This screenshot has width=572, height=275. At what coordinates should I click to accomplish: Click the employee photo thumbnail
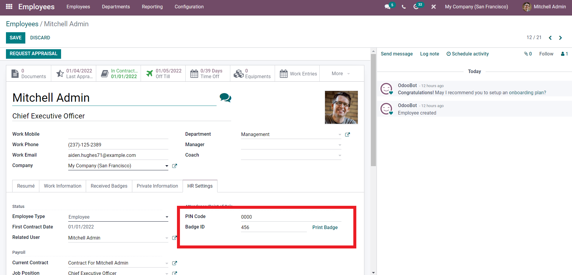tap(341, 107)
